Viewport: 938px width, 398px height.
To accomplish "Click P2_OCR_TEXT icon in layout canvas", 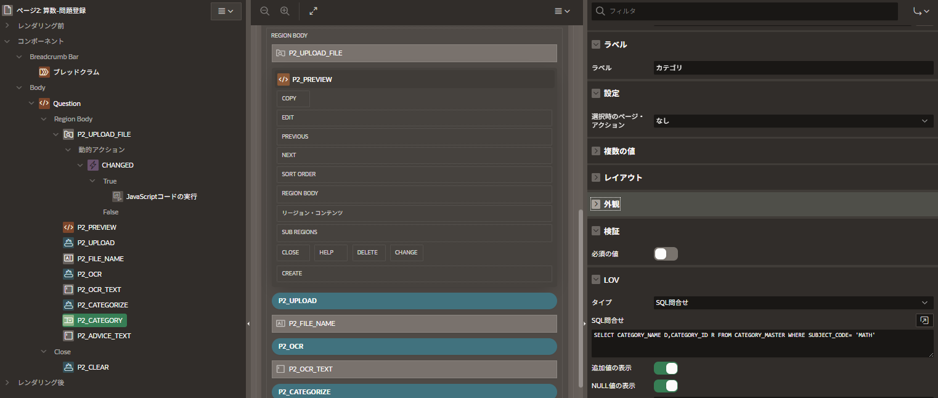I will [280, 369].
